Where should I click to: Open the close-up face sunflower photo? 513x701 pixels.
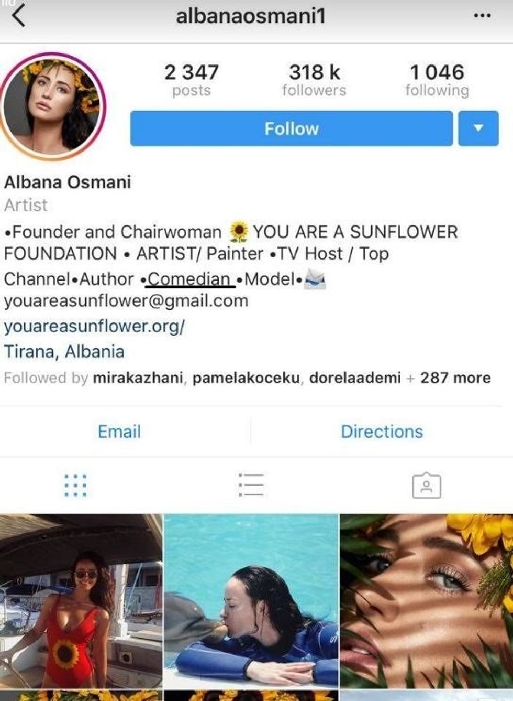tap(426, 601)
